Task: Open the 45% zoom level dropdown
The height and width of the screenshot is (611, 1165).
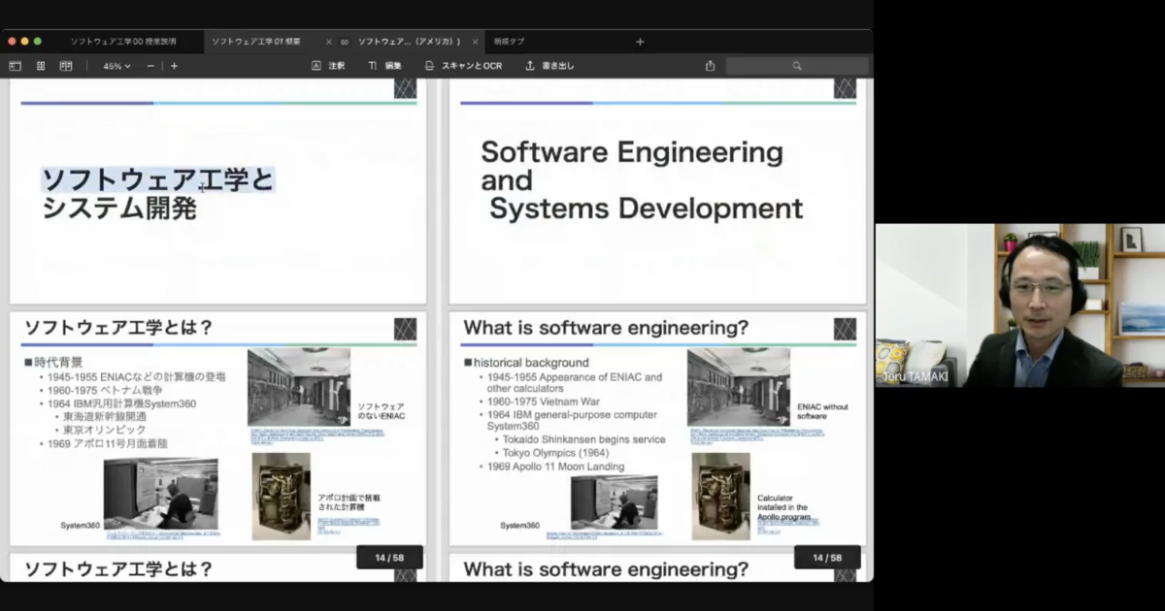Action: click(x=116, y=66)
